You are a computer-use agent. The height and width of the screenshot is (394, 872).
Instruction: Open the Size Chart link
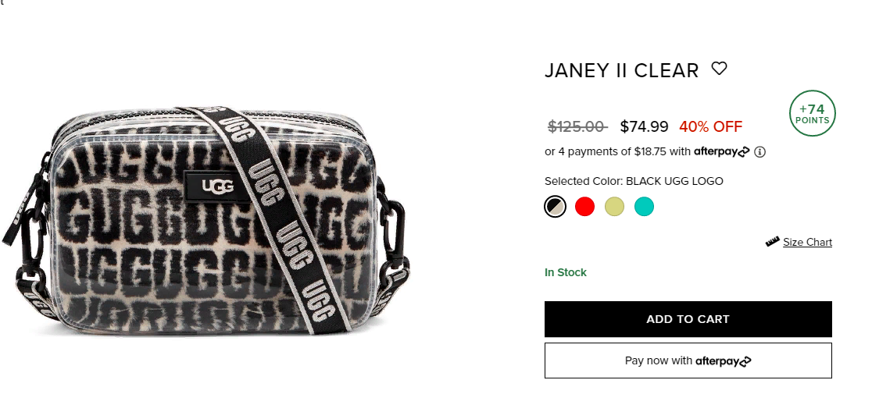tap(807, 242)
